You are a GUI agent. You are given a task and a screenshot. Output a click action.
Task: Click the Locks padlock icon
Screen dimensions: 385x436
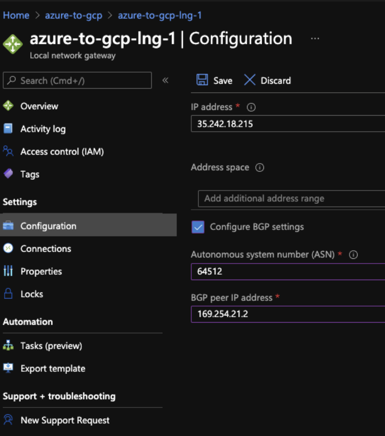click(8, 294)
